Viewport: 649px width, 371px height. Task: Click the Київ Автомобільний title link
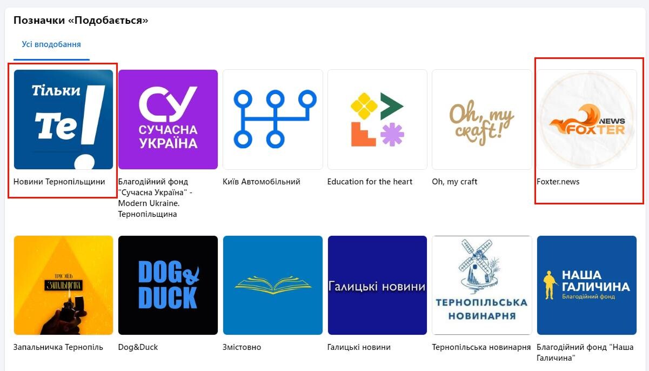click(262, 182)
